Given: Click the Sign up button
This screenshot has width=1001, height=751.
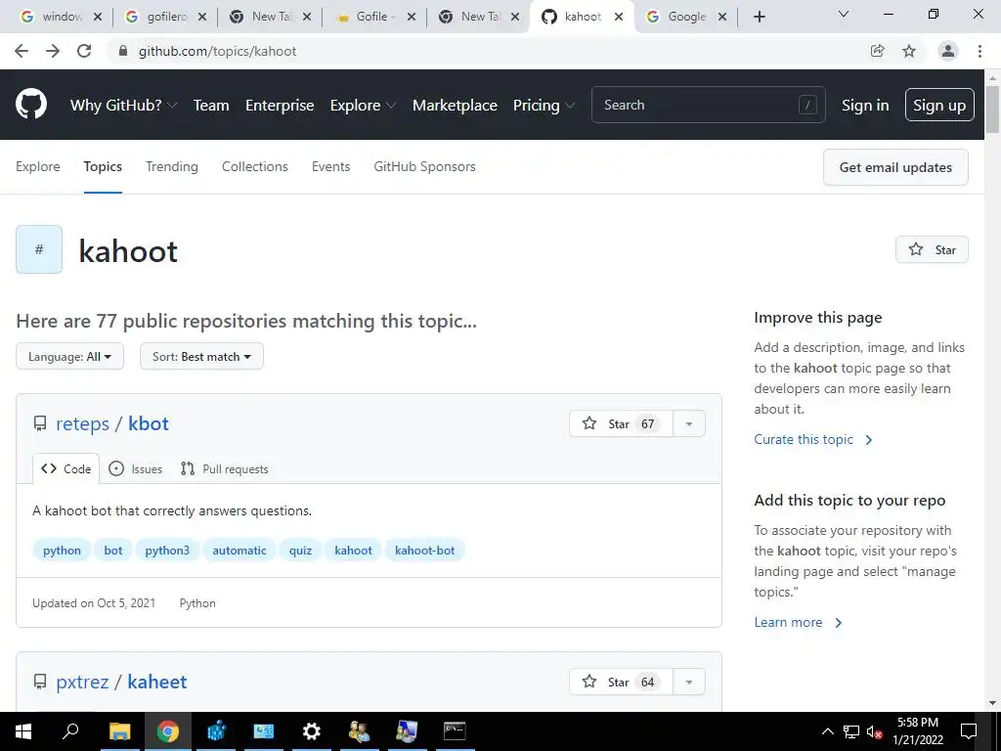Looking at the screenshot, I should click(939, 105).
